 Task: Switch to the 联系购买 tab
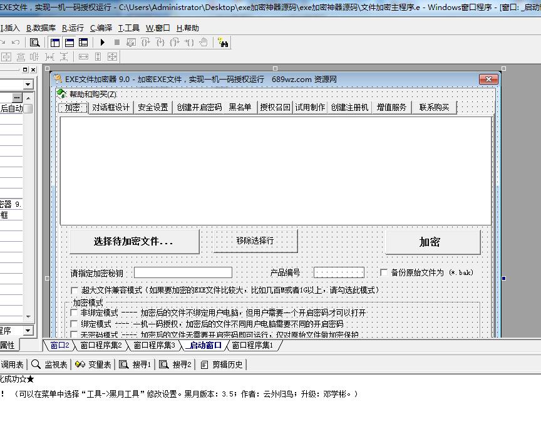434,107
